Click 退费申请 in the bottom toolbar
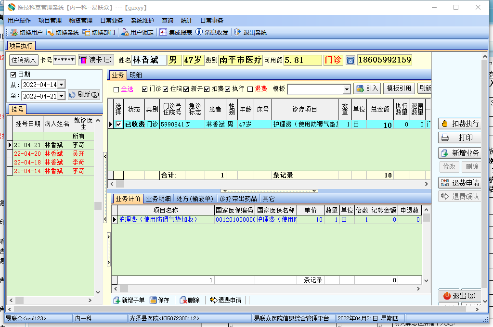Image resolution: width=493 pixels, height=327 pixels. click(x=225, y=300)
